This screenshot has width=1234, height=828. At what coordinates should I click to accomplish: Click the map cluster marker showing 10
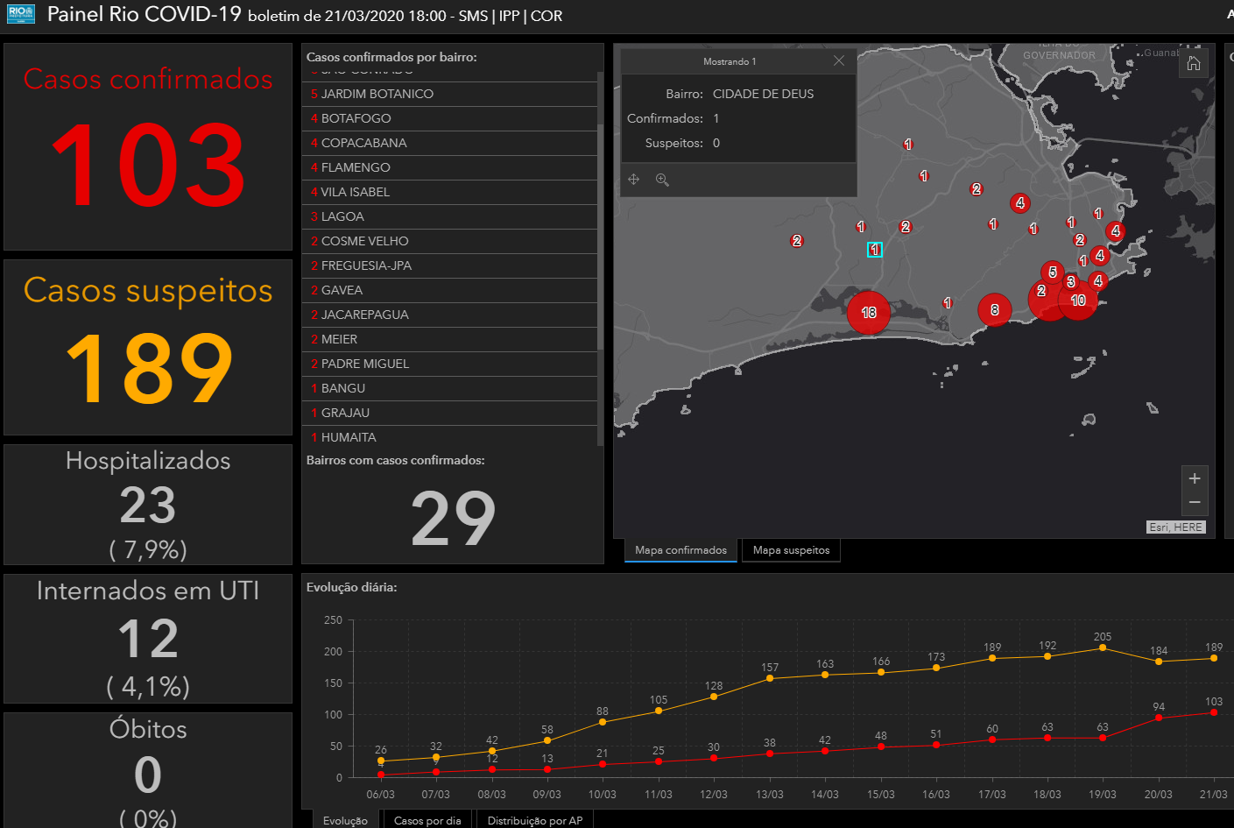pos(1078,301)
